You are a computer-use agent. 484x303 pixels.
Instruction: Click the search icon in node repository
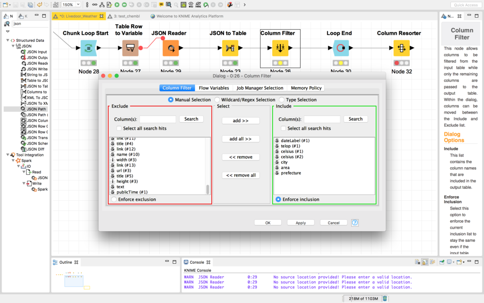[x=7, y=24]
